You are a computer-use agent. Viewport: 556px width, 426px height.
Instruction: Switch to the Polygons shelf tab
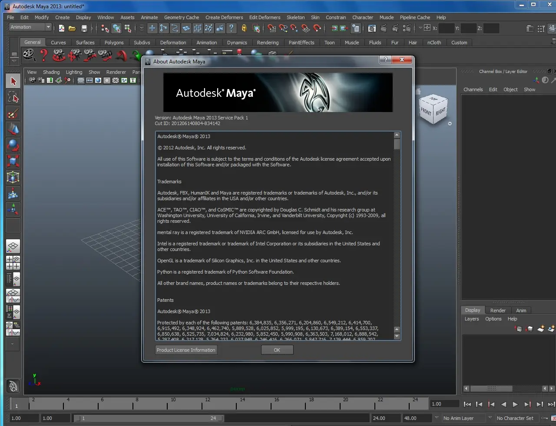coord(114,43)
